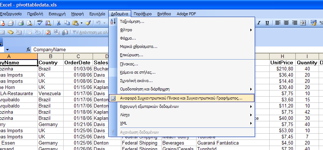Open the Προβολή menu
Image resolution: width=323 pixels, height=150 pixels.
point(35,14)
